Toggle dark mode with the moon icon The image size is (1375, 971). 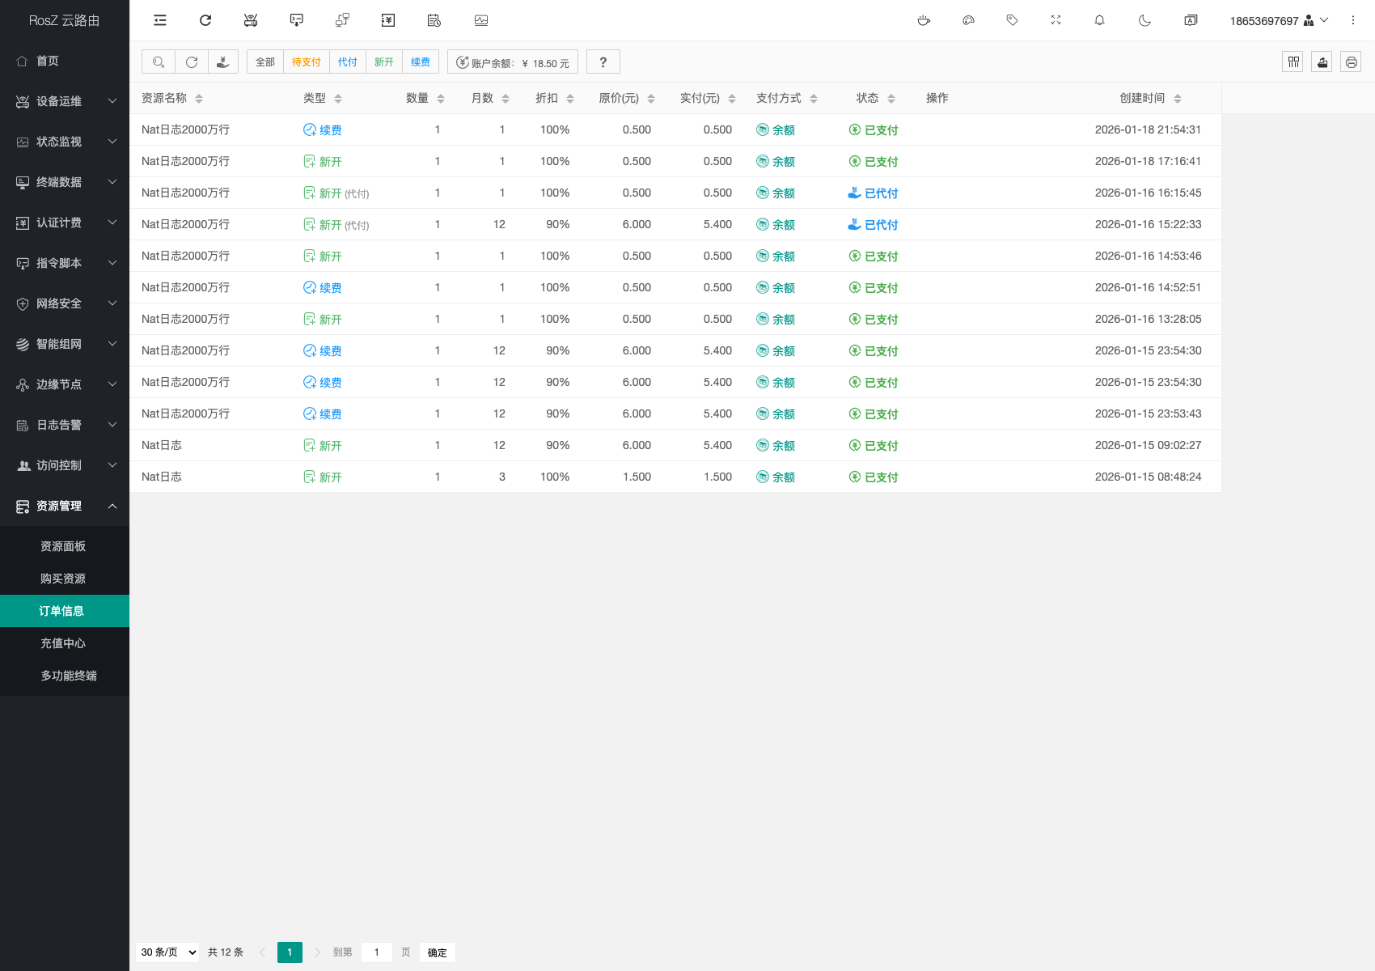1144,20
